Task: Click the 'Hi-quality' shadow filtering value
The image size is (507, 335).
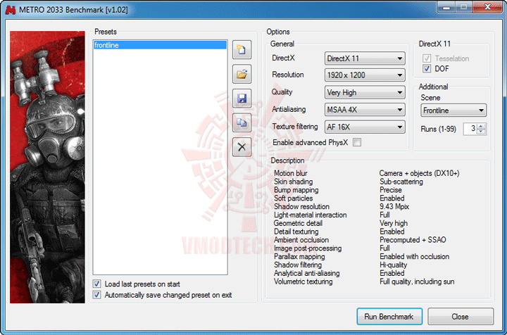Action: [x=394, y=265]
